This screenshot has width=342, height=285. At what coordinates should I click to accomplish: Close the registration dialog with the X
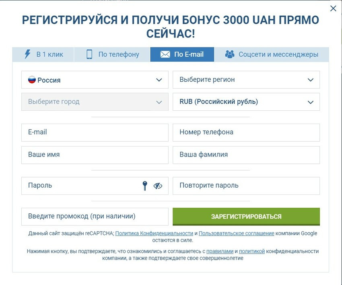[x=333, y=8]
